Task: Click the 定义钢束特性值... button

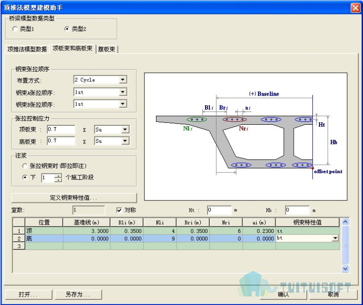Action: 74,198
